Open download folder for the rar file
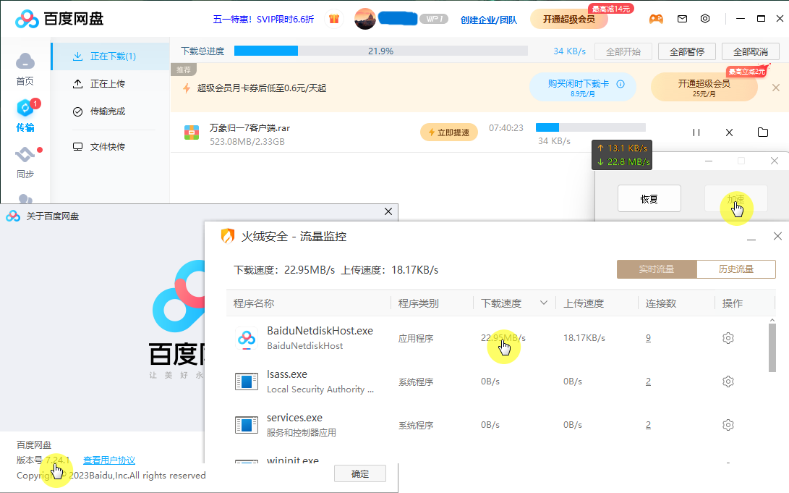This screenshot has width=789, height=493. [x=762, y=132]
